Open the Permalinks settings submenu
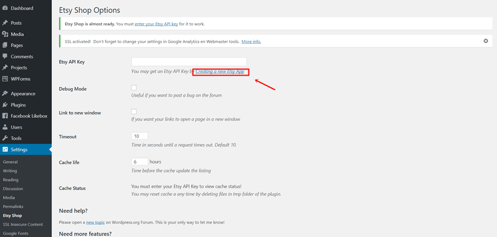Image resolution: width=497 pixels, height=237 pixels. point(13,207)
